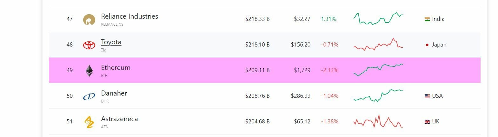The width and height of the screenshot is (498, 137).
Task: Click the Reliance Industries logo icon
Action: pos(89,20)
